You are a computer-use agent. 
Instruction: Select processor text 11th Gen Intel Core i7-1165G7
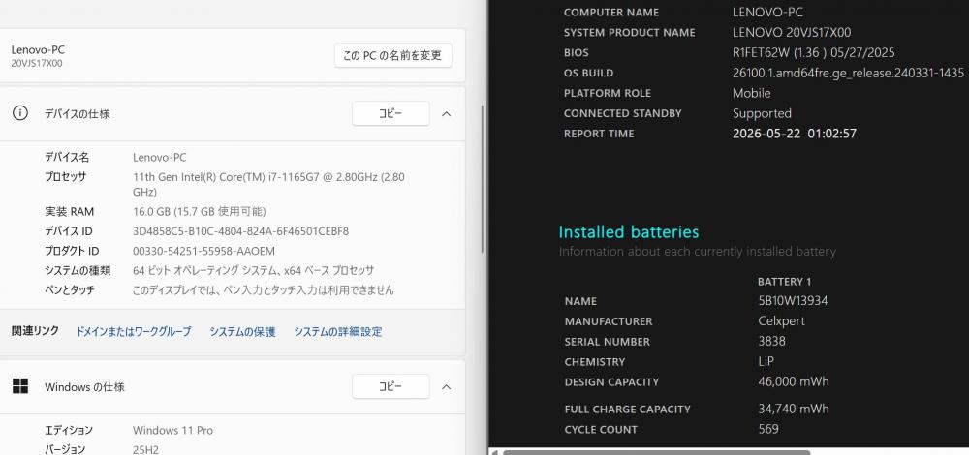coord(268,184)
